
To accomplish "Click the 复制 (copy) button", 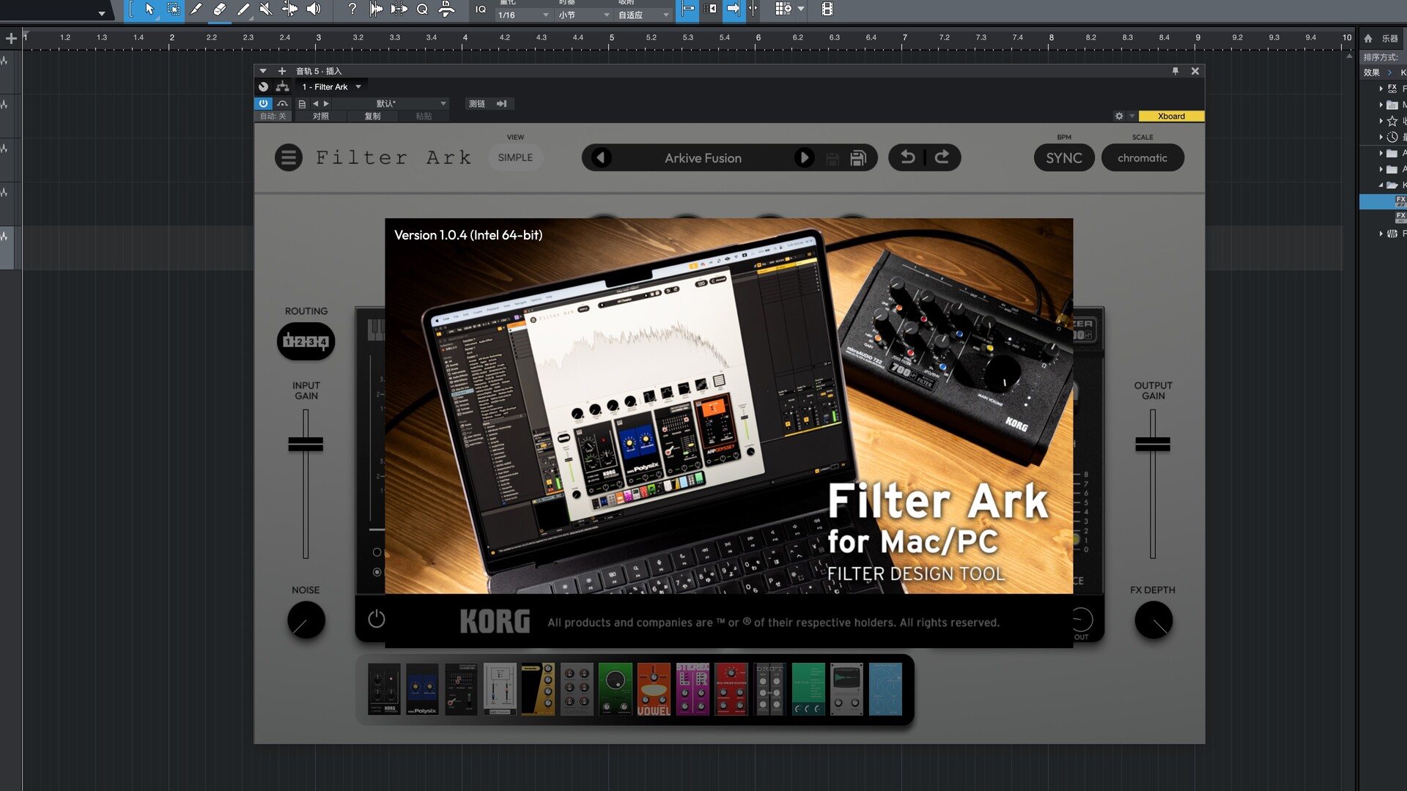I will (x=372, y=116).
